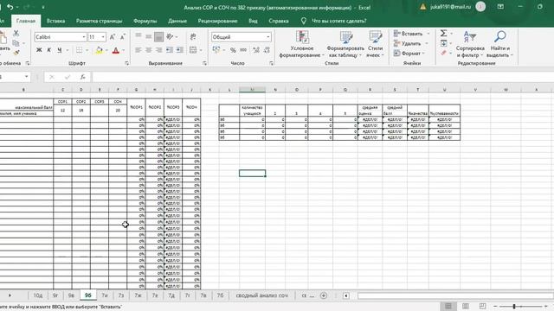The height and width of the screenshot is (311, 554).
Task: Switch to sheet сводный анализ соч
Action: pos(261,295)
